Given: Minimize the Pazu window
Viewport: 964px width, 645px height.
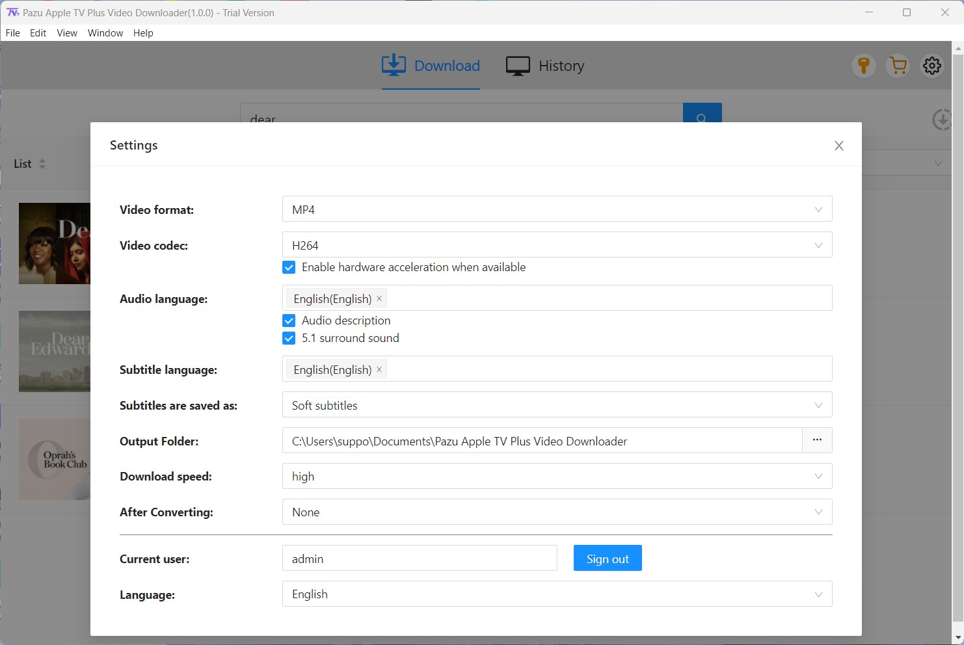Looking at the screenshot, I should coord(869,12).
